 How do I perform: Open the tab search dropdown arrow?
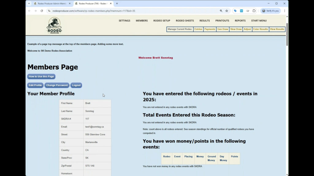tap(29, 3)
